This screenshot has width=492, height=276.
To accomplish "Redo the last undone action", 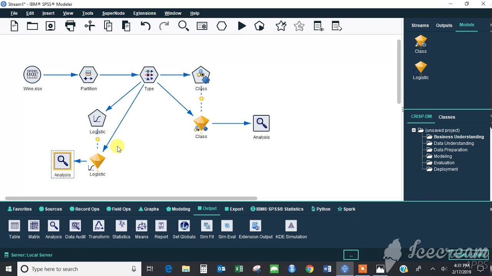I will click(164, 26).
